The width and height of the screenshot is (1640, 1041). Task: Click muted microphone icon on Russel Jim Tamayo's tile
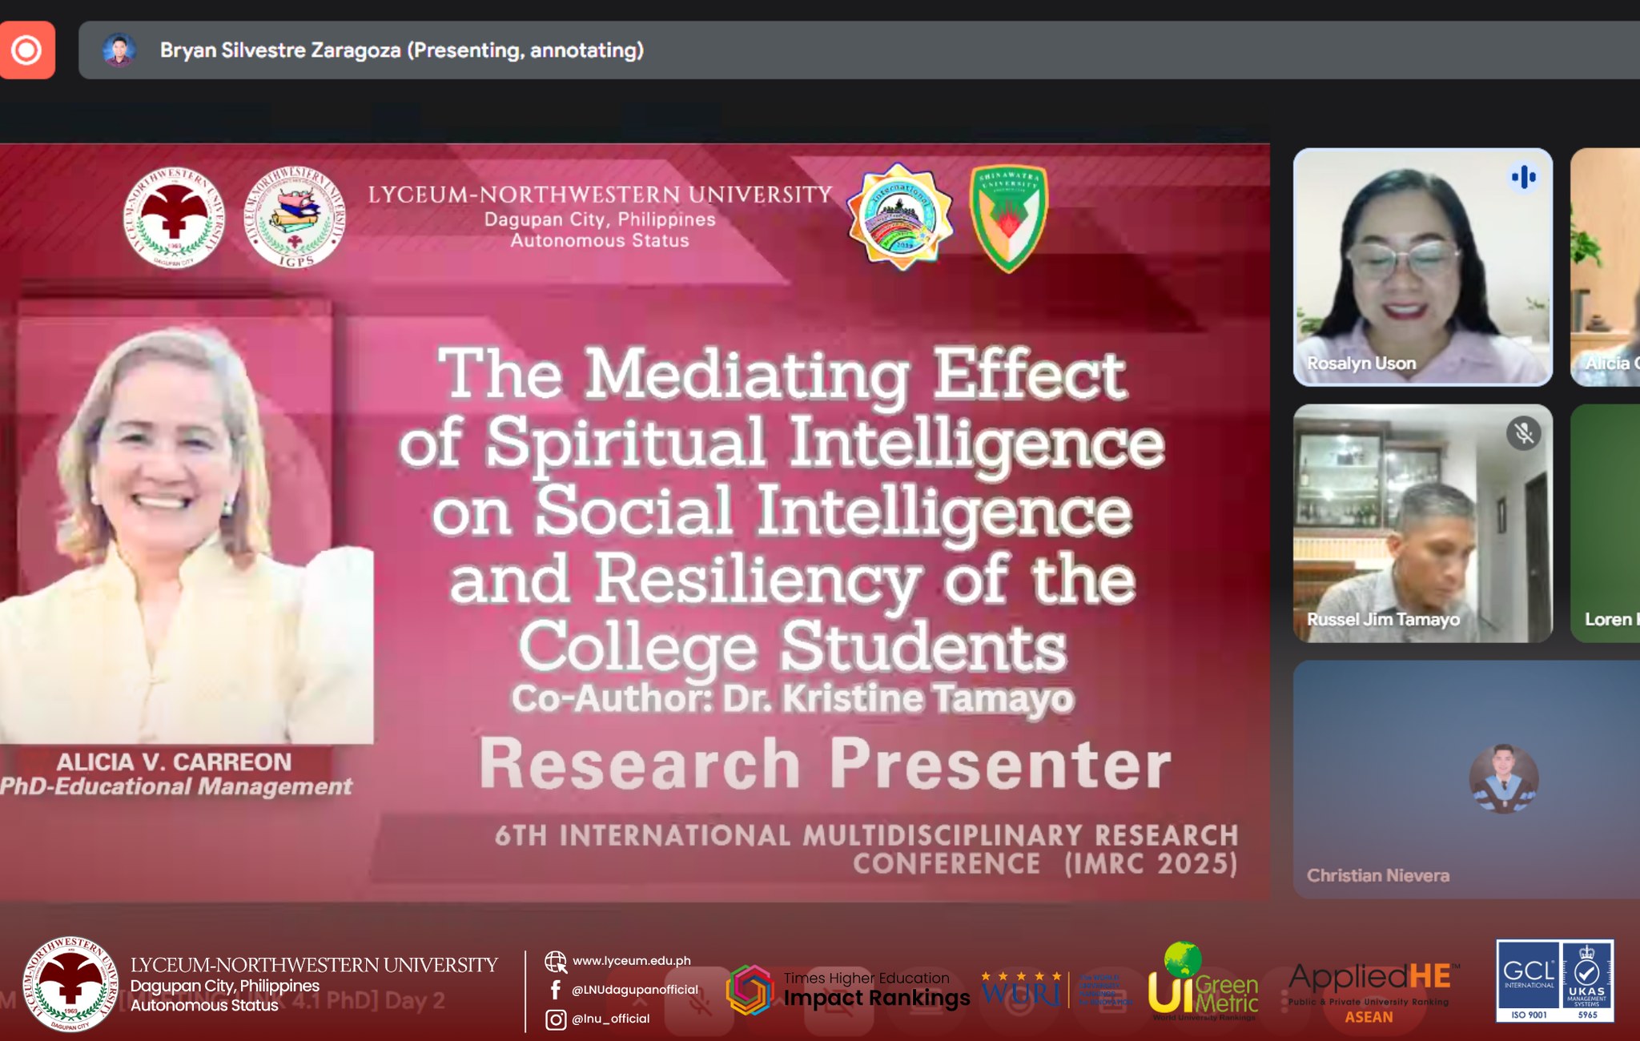1523,433
